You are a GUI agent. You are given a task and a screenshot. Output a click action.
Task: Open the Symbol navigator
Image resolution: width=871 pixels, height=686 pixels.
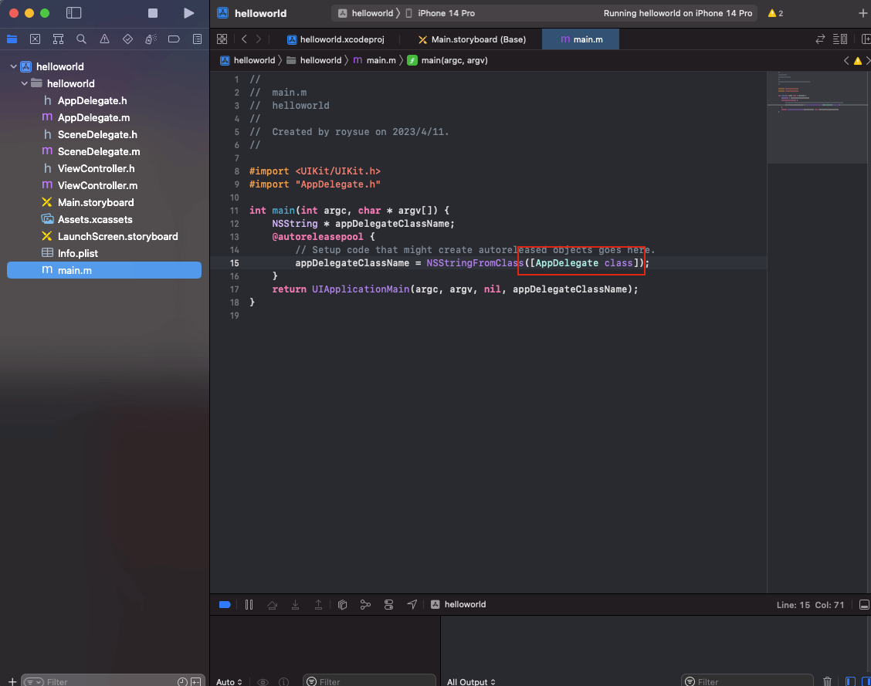[59, 39]
